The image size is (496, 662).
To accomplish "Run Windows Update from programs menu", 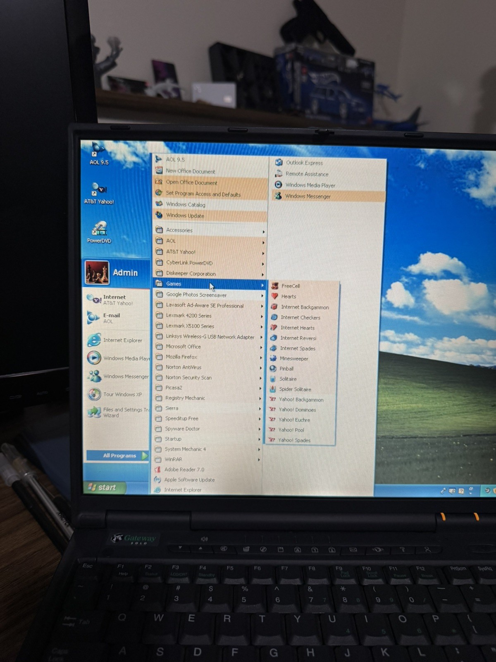I will click(210, 216).
